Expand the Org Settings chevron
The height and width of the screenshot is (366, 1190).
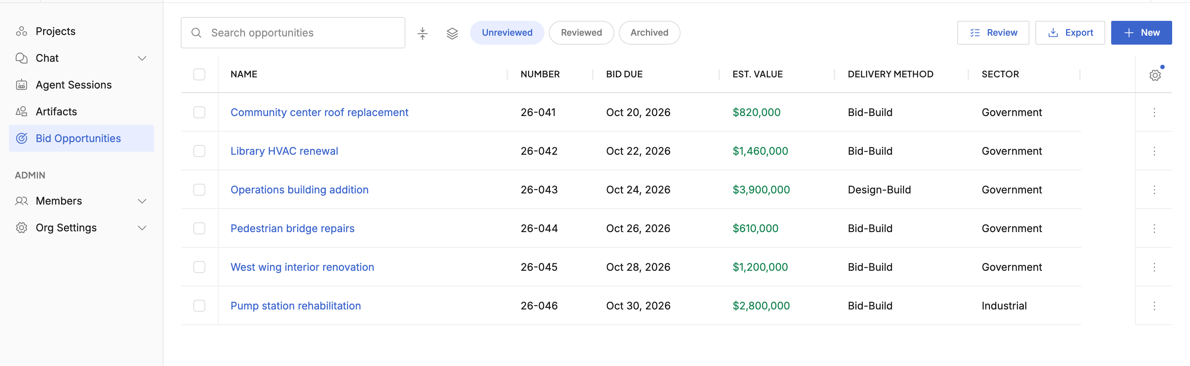tap(142, 228)
